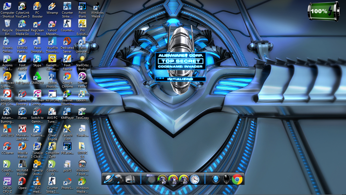
Task: Select Acronis True Image shortcut
Action: 7,62
